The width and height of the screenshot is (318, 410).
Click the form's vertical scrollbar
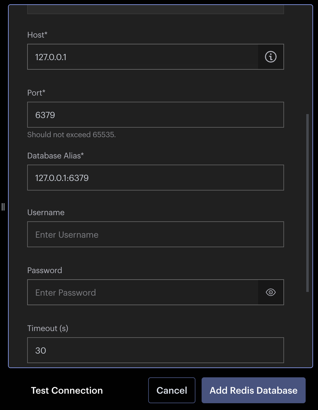pos(308,203)
